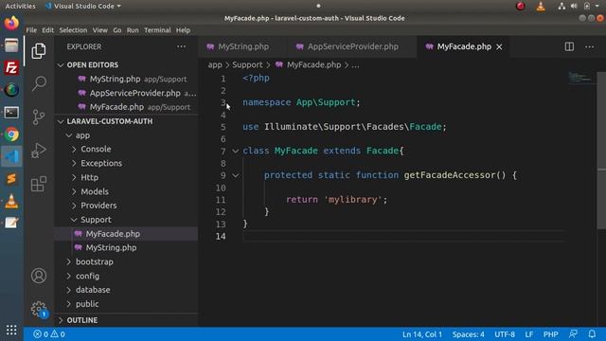
Task: Expand the config folder
Action: (x=69, y=276)
